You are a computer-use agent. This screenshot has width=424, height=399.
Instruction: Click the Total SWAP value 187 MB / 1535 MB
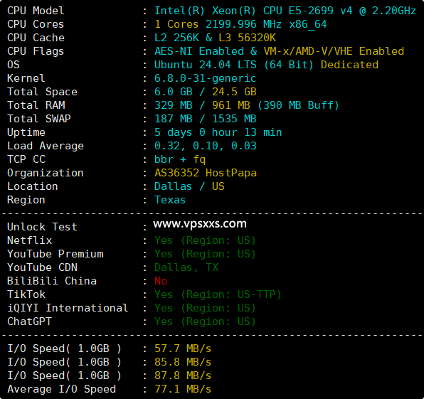click(x=205, y=119)
